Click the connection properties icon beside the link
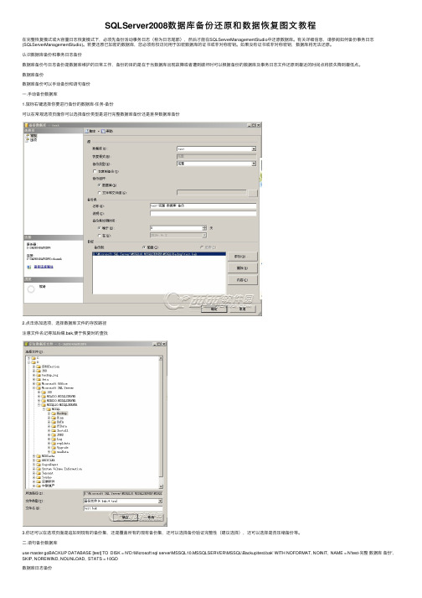The height and width of the screenshot is (598, 422). tap(29, 267)
